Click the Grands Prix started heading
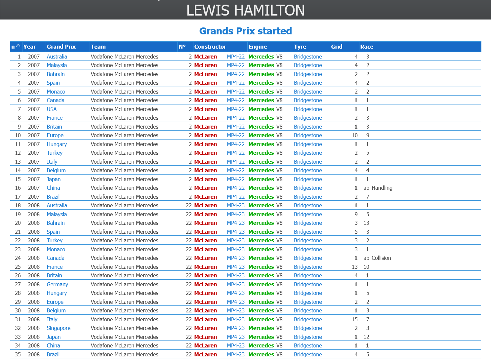 [x=246, y=31]
